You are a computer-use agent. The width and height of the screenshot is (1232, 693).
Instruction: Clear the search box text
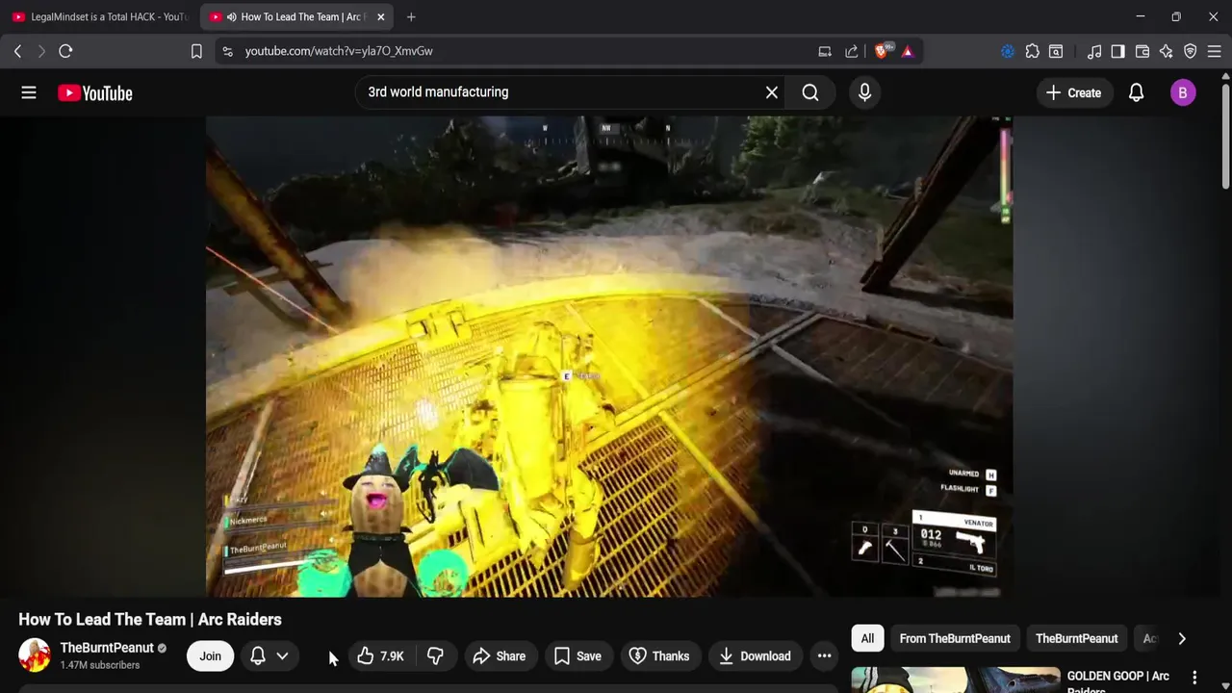771,92
